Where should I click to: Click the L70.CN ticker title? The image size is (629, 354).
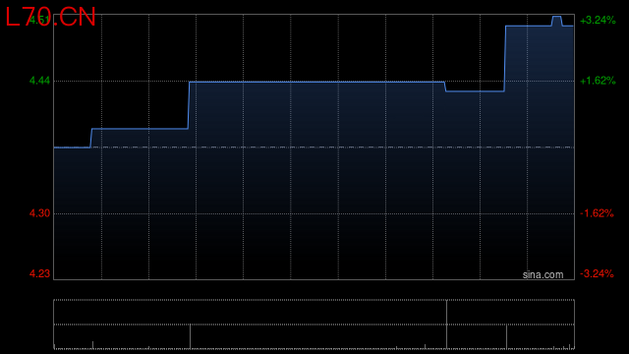[50, 18]
